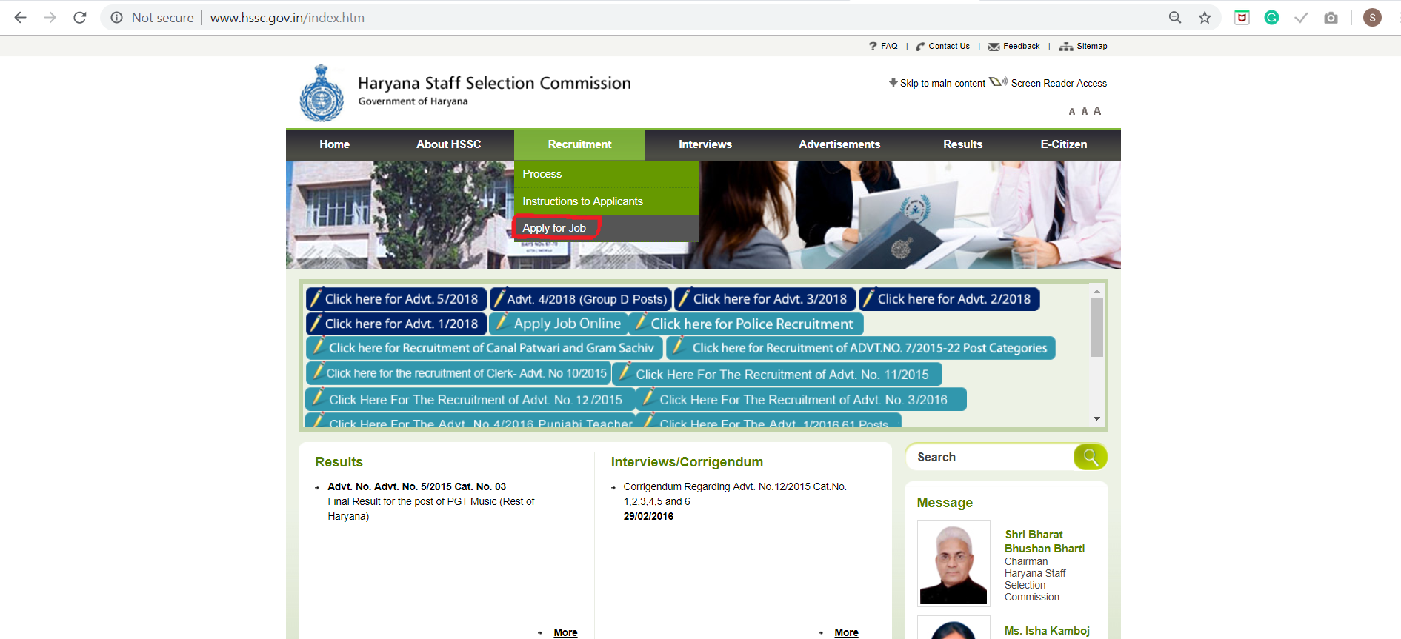Click the camera screenshot extension icon

[1331, 18]
